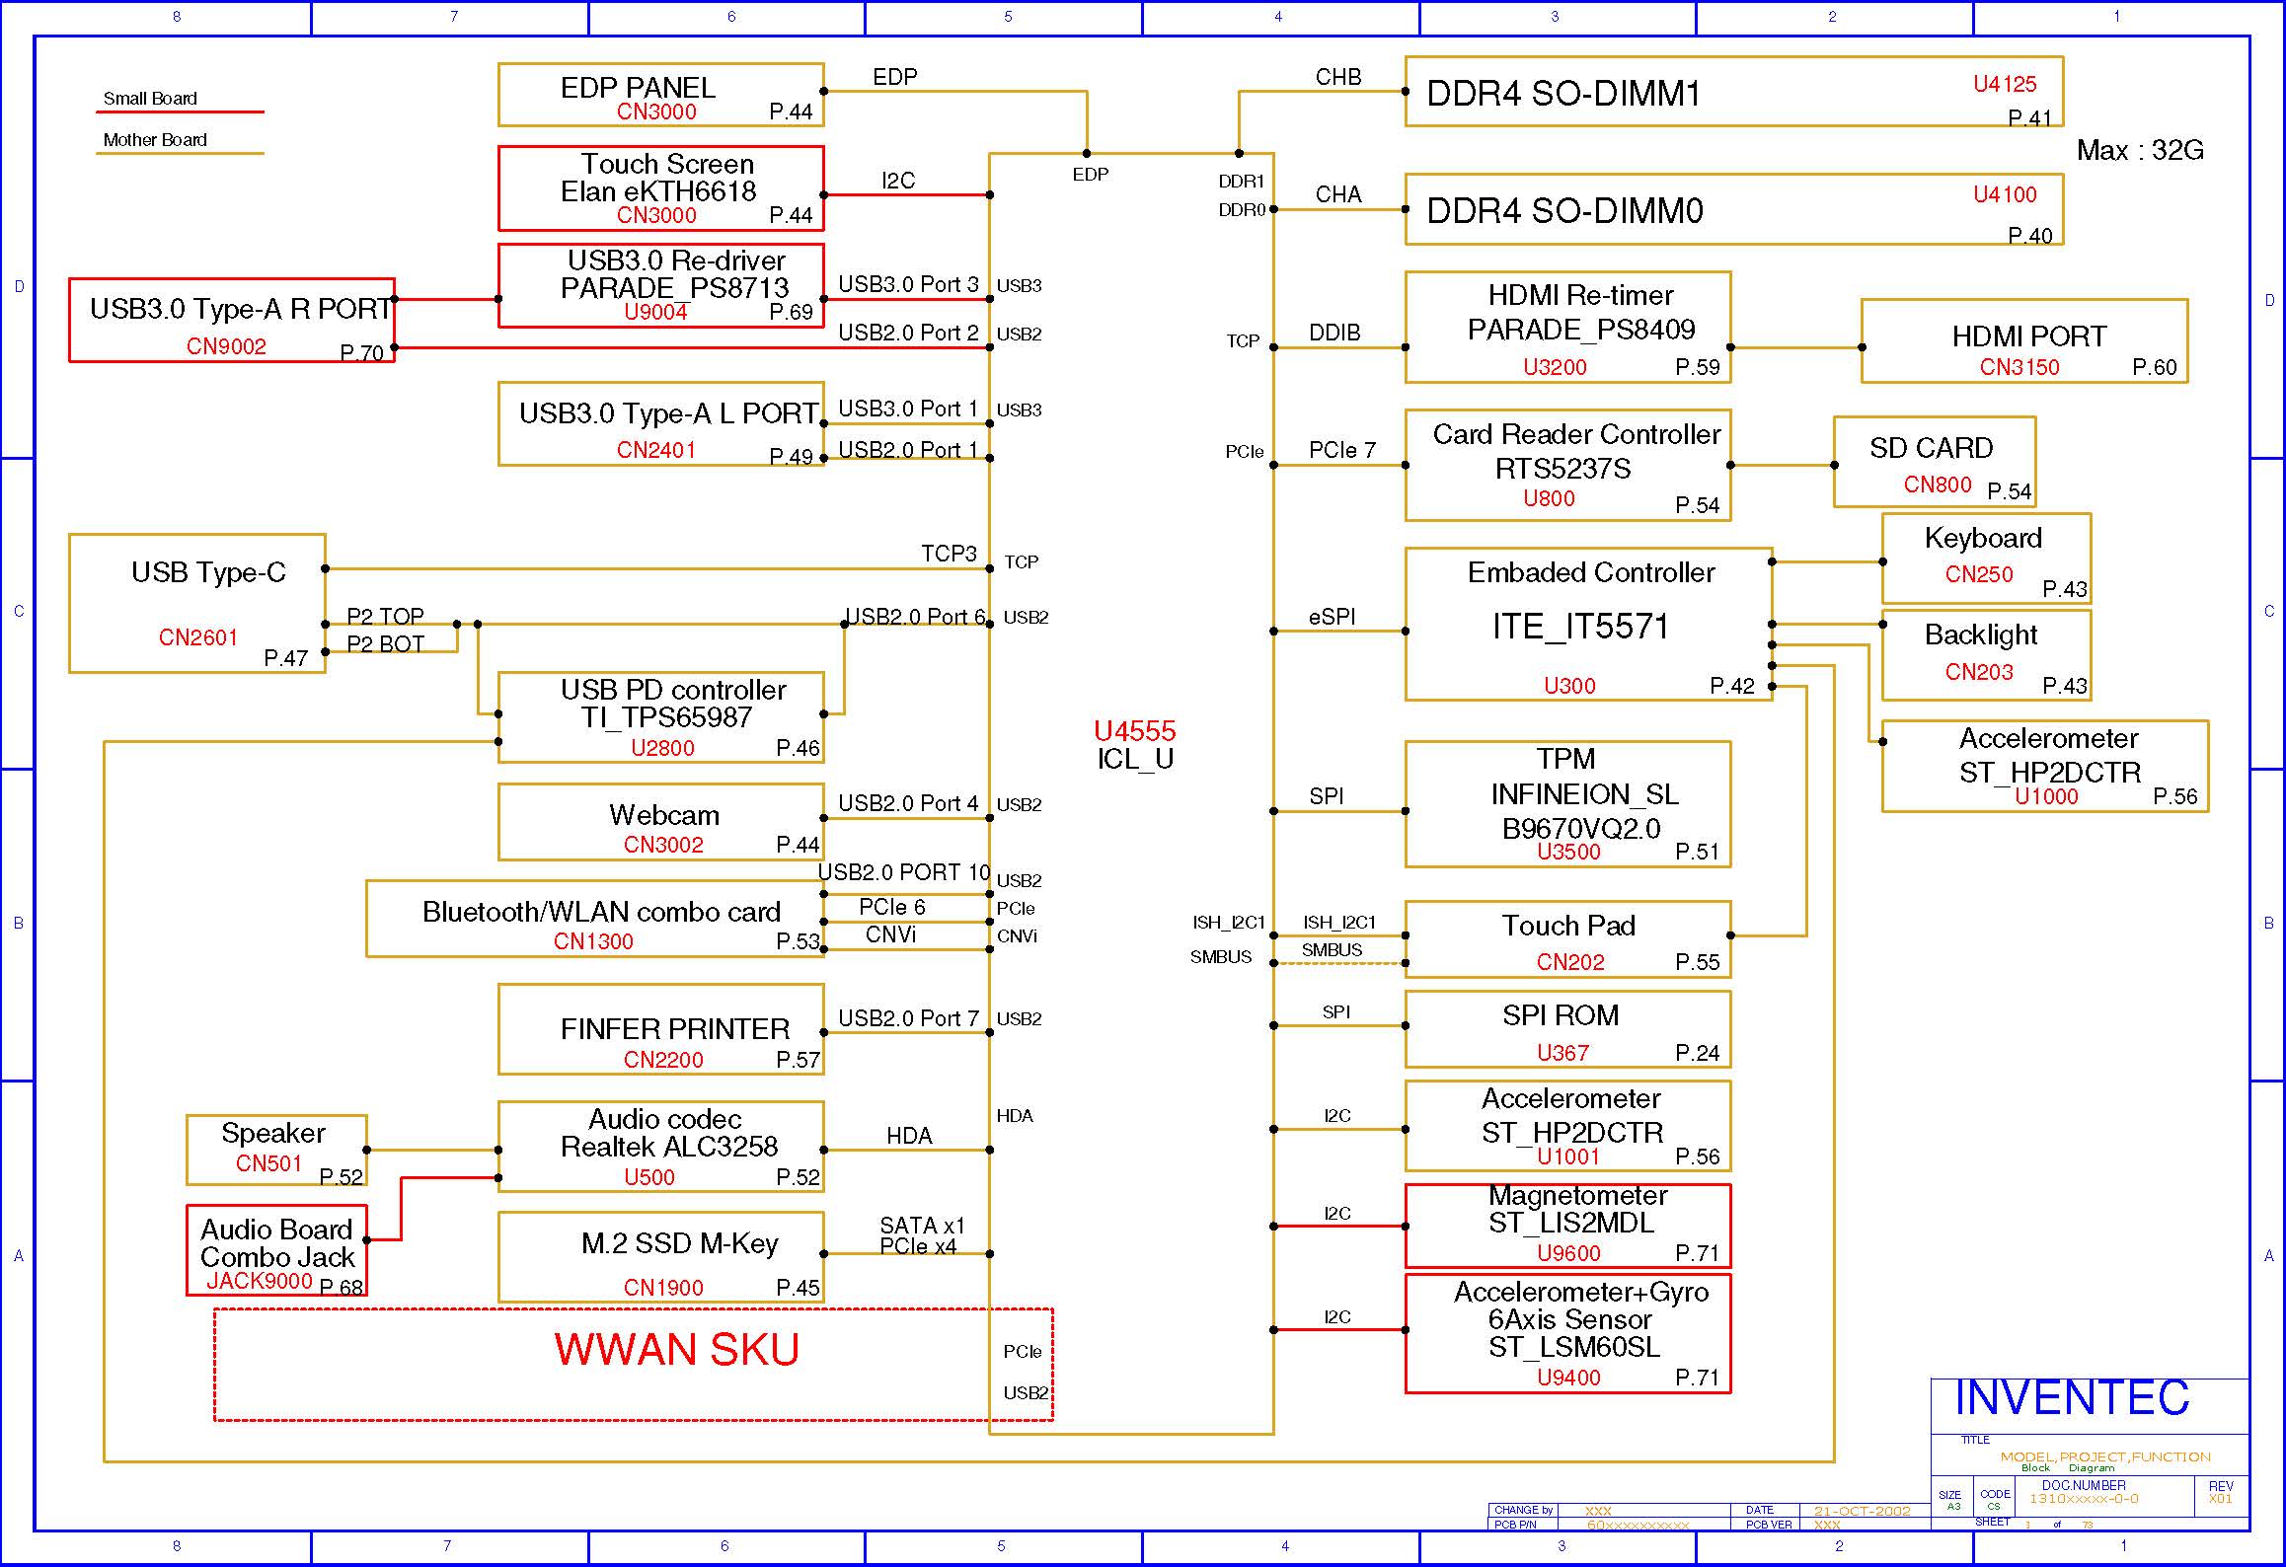This screenshot has width=2286, height=1567.
Task: Click the Bluetooth/WLAN combo card block
Action: [594, 919]
